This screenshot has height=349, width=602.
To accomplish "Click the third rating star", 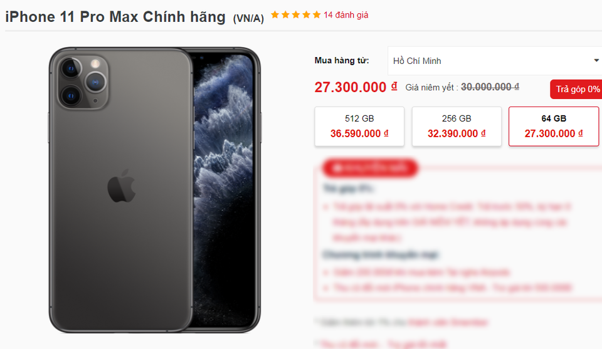I will (x=295, y=14).
